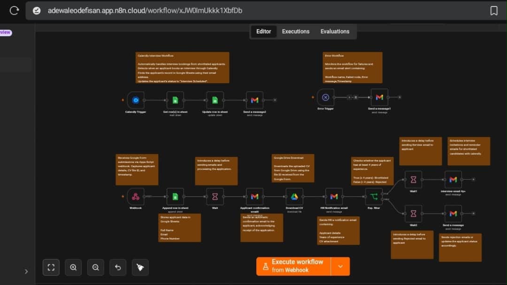Click the Google Drive Download sticky note
Screen dimensions: 507x285
point(293,168)
